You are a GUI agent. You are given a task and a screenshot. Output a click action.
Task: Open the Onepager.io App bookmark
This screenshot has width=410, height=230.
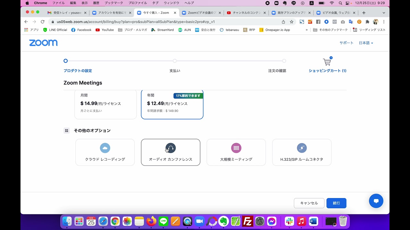pyautogui.click(x=275, y=30)
